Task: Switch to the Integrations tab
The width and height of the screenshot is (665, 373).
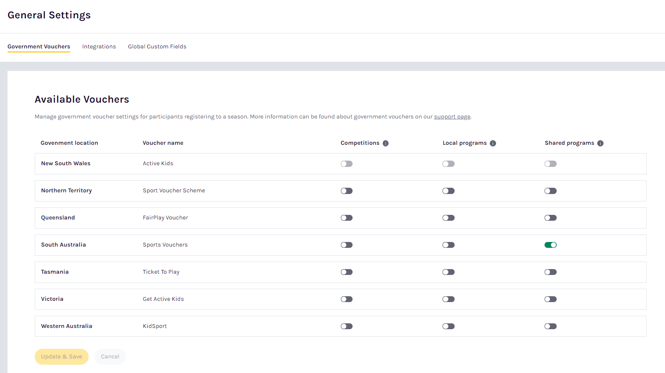Action: click(x=99, y=47)
